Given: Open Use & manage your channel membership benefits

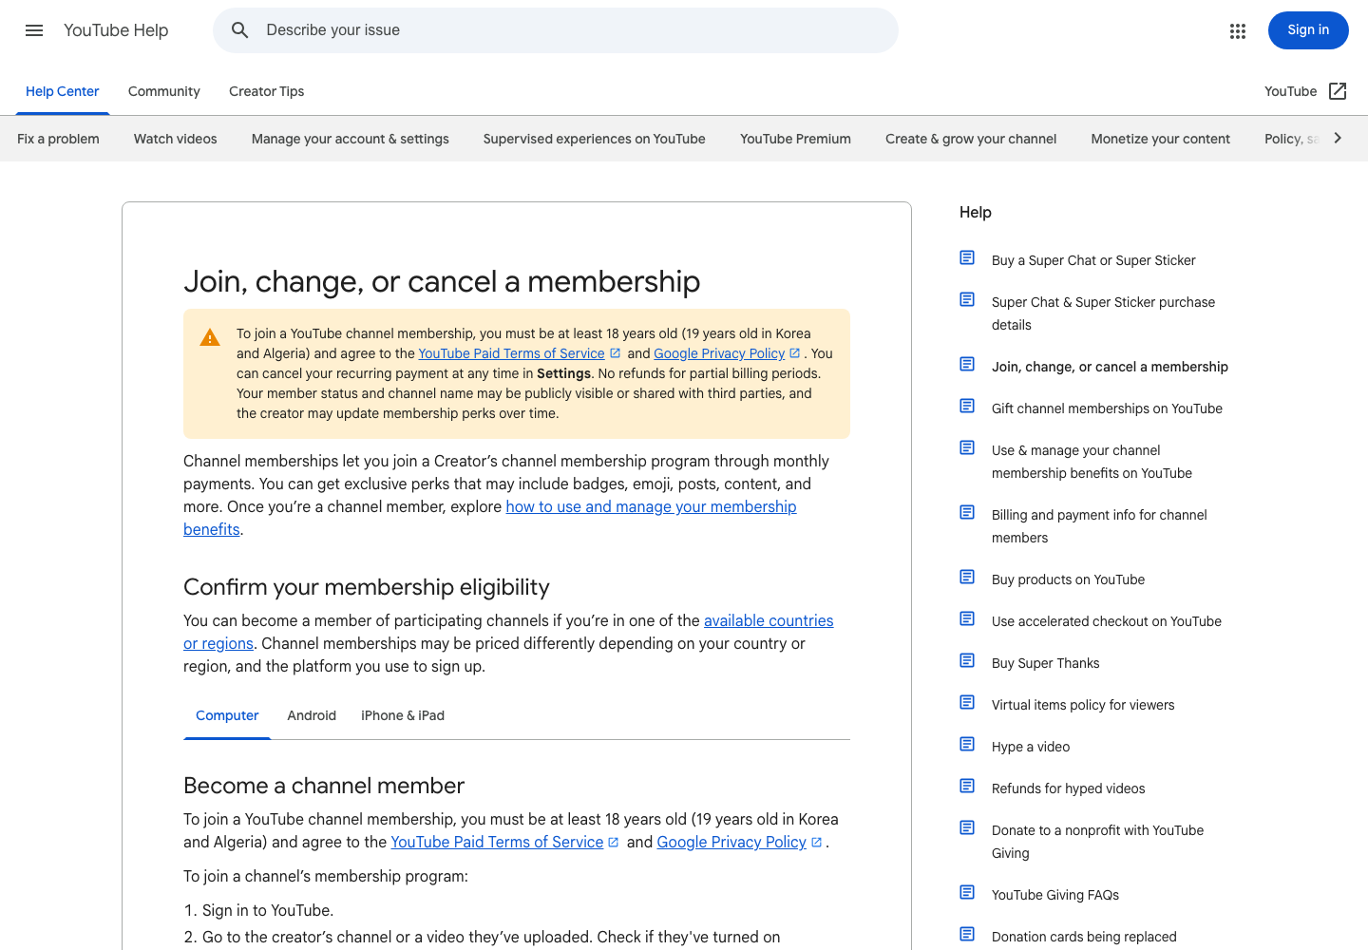Looking at the screenshot, I should (1092, 462).
